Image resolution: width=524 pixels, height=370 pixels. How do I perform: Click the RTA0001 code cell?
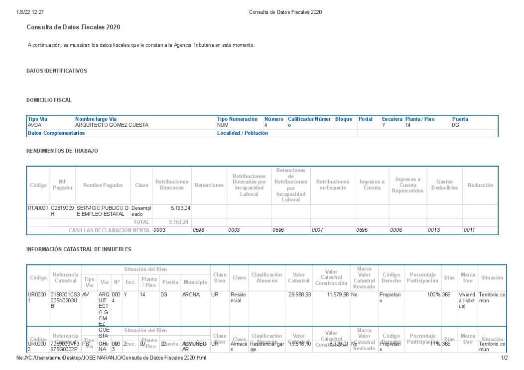[38, 208]
